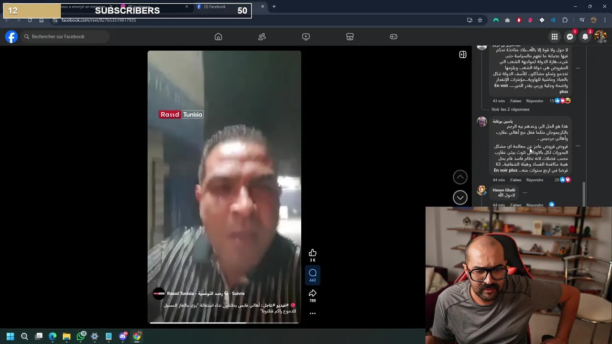Click the Rechercher sur Facebook search box
The image size is (612, 344).
[x=65, y=37]
